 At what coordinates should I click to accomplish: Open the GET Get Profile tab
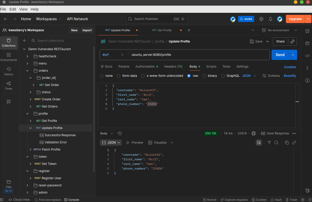click(x=162, y=30)
